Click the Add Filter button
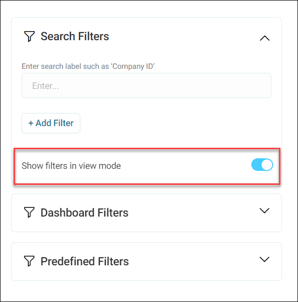The image size is (298, 302). click(51, 123)
